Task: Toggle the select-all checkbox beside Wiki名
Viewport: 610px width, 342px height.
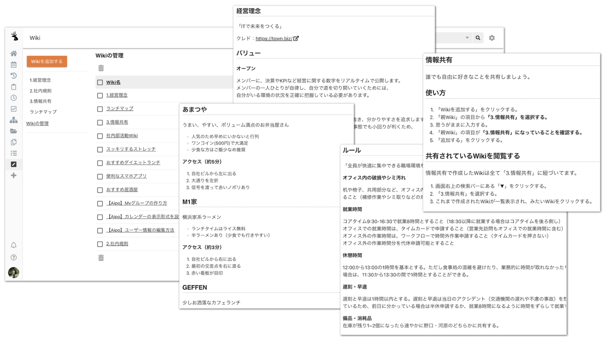Action: point(100,82)
